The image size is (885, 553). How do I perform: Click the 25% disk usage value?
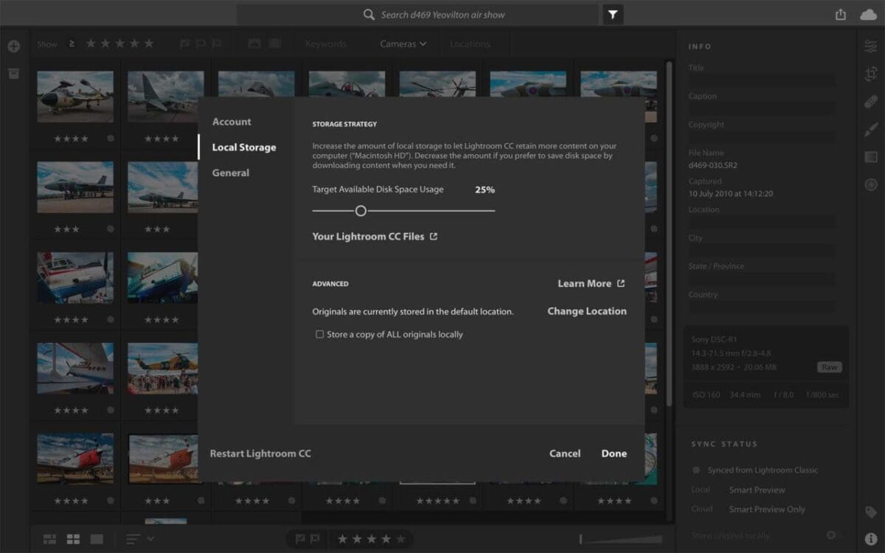pyautogui.click(x=485, y=189)
